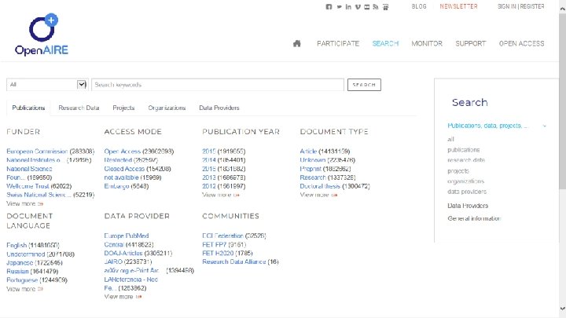Open the All category dropdown
Viewport: 566px width, 318px height.
click(47, 85)
